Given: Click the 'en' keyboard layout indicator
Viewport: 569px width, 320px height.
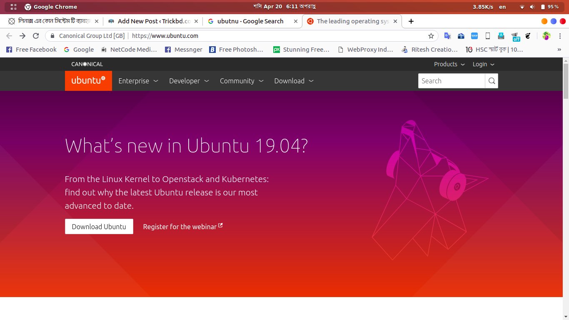Looking at the screenshot, I should 502,7.
